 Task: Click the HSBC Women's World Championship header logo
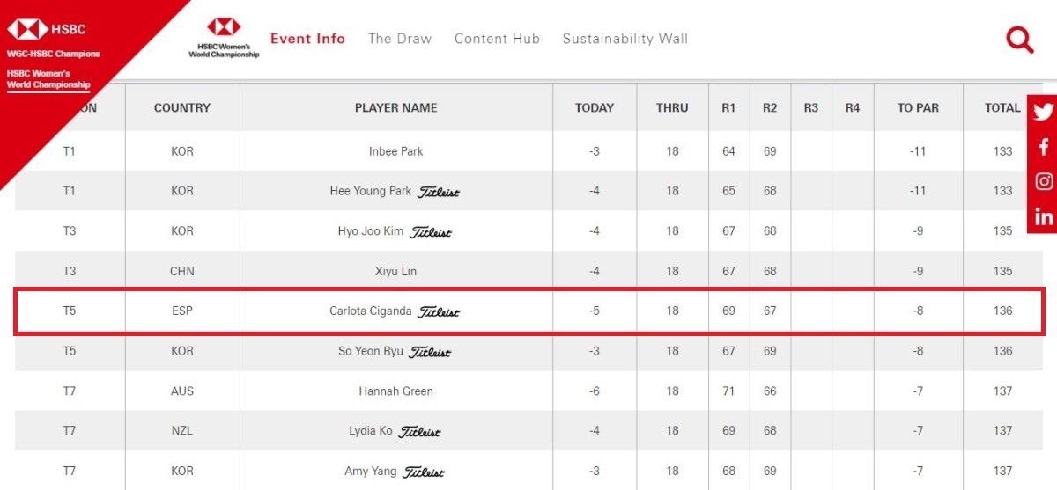click(224, 39)
